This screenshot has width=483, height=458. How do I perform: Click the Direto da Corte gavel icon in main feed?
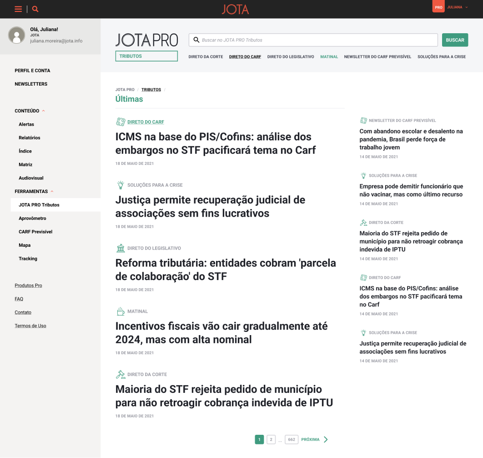pos(121,374)
